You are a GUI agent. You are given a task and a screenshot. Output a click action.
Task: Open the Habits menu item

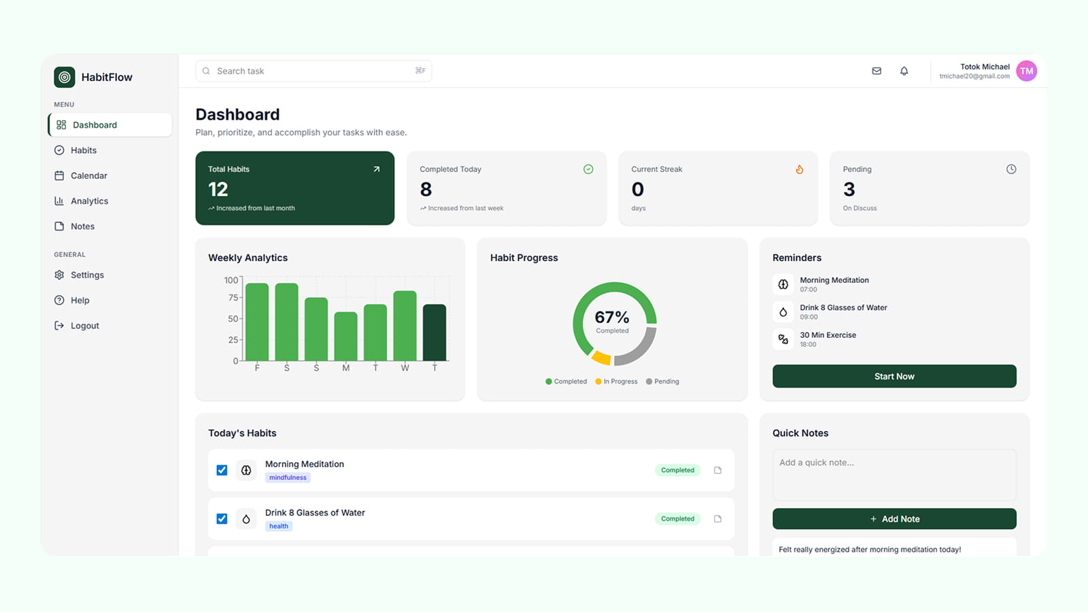tap(84, 150)
